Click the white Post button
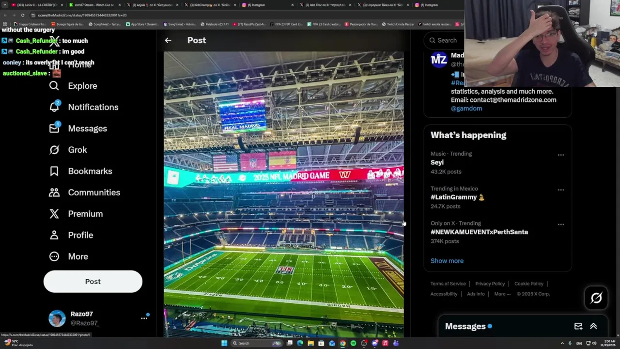This screenshot has width=620, height=349. point(93,282)
